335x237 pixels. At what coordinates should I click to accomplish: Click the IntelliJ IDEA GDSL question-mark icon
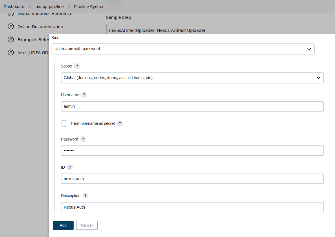(11, 52)
